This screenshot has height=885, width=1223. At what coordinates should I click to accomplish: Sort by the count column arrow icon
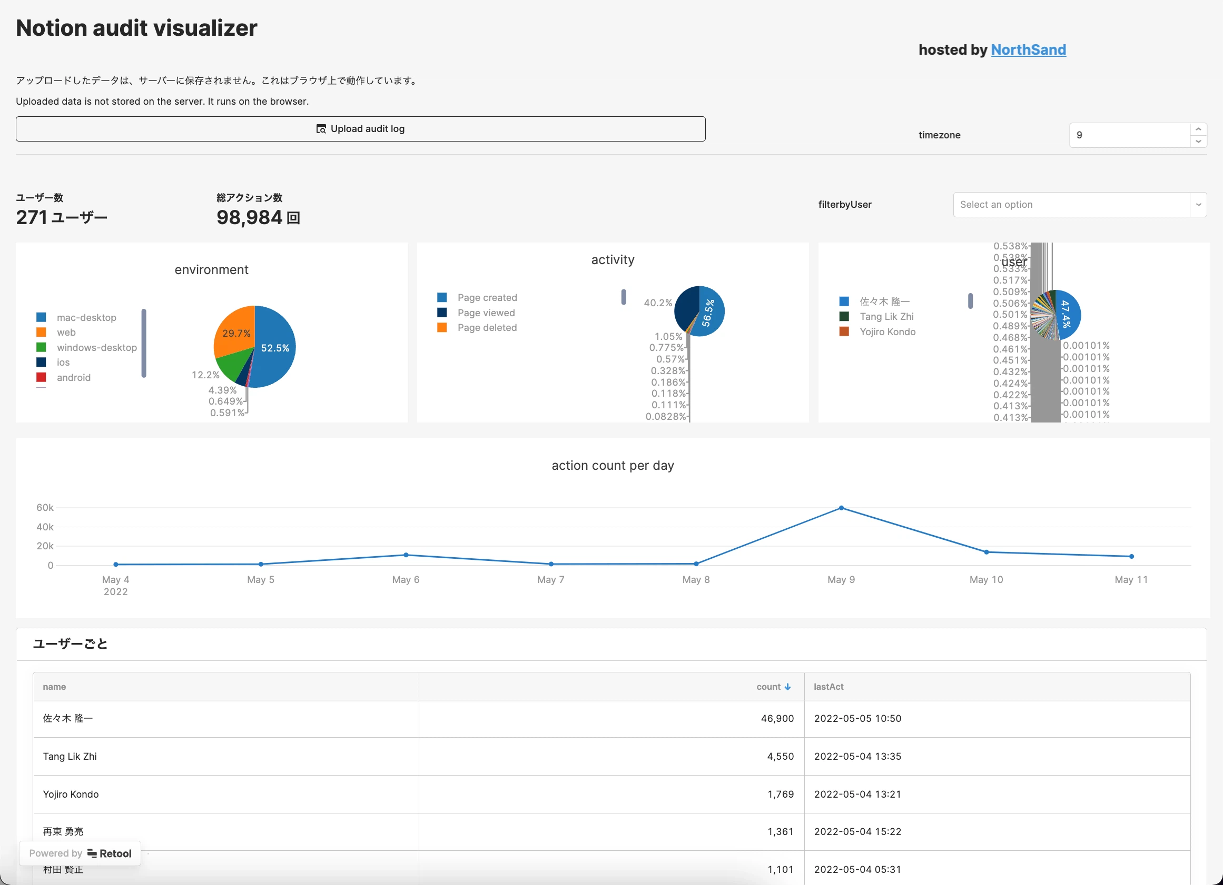788,687
